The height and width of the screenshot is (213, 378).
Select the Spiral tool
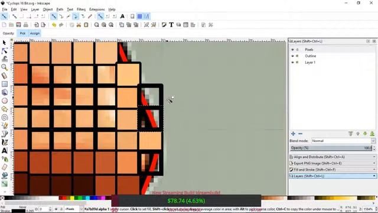(4, 118)
